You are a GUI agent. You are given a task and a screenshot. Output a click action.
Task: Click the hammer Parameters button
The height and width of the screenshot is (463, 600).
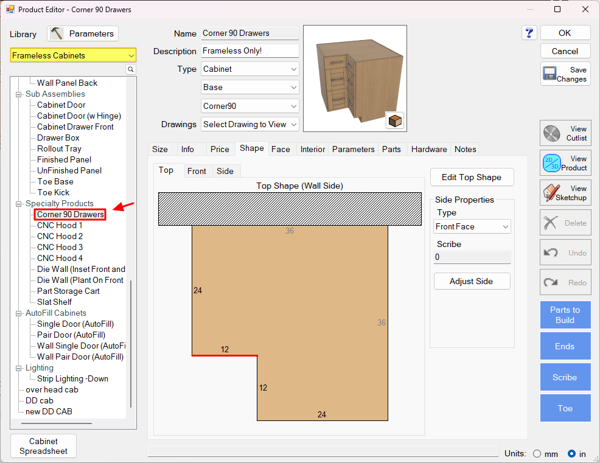83,33
